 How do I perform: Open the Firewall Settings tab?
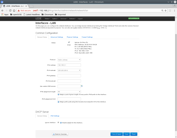click(87, 37)
